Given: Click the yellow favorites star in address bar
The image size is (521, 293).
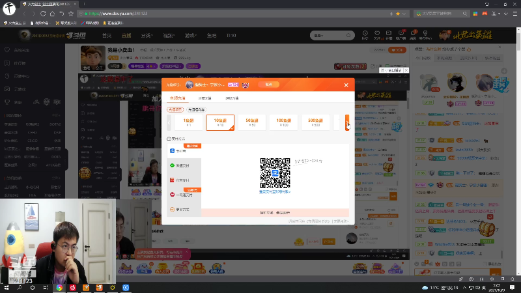Looking at the screenshot, I should (398, 14).
